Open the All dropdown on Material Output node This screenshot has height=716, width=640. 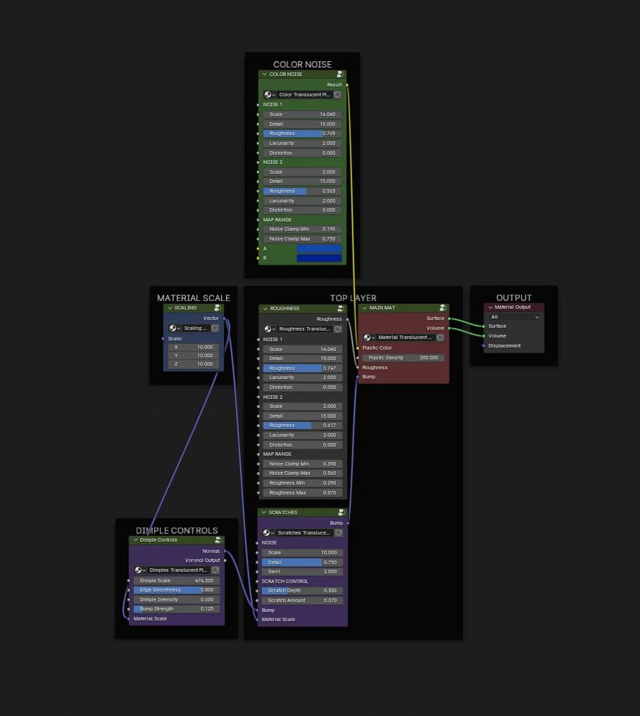[513, 317]
